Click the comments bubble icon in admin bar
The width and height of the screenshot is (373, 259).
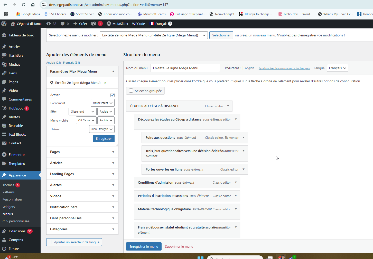pyautogui.click(x=63, y=24)
